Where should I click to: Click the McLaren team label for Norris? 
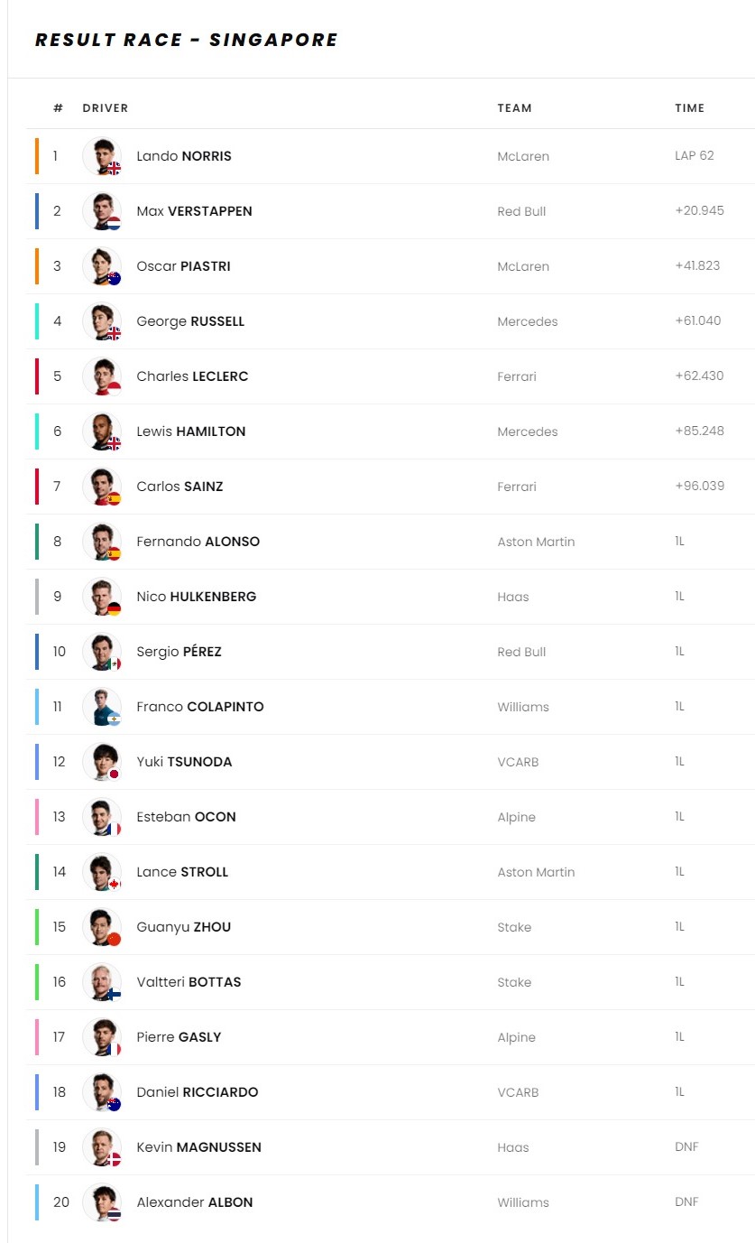[x=523, y=156]
